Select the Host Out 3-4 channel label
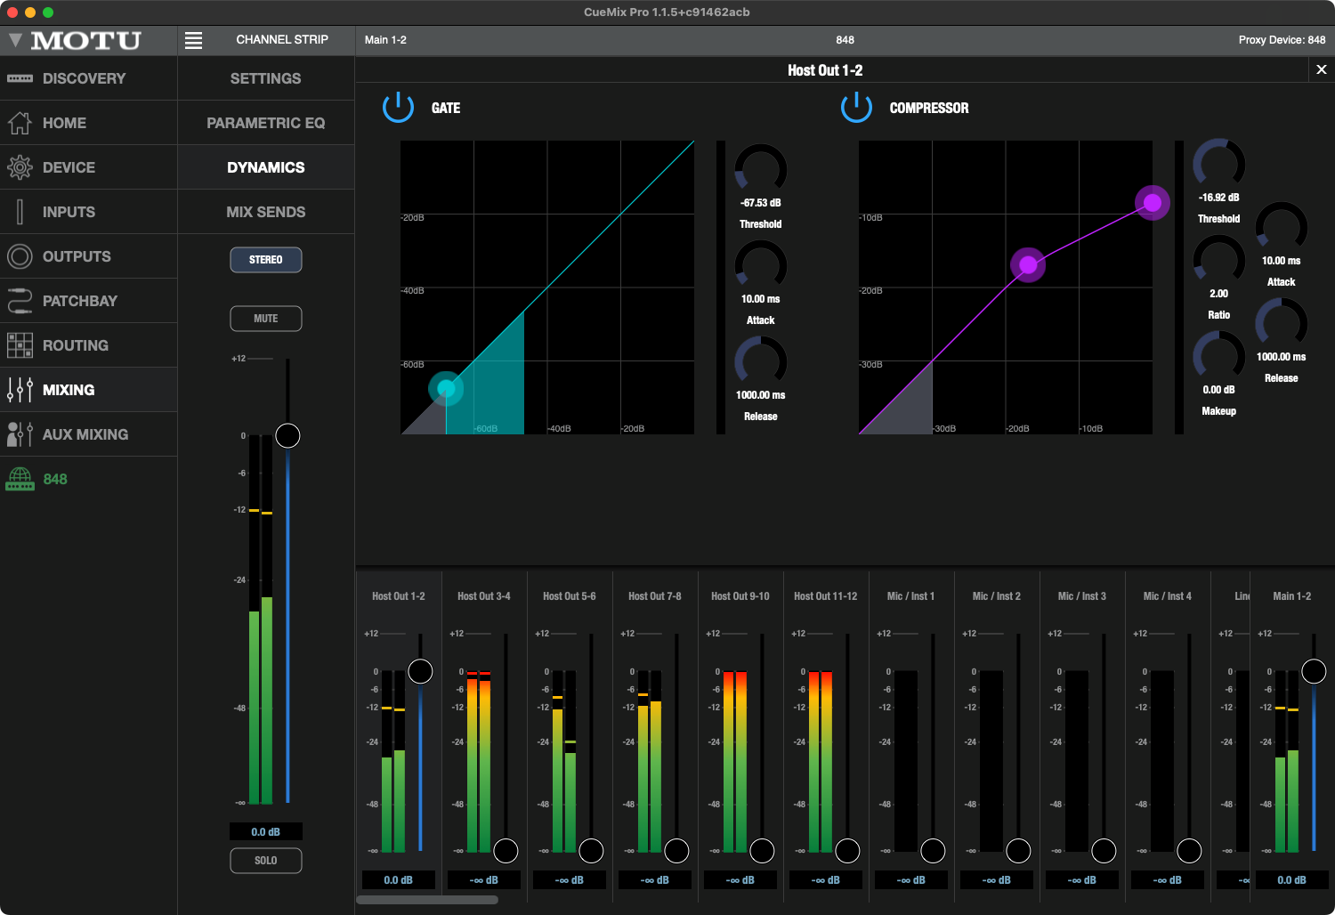Image resolution: width=1335 pixels, height=915 pixels. [484, 596]
